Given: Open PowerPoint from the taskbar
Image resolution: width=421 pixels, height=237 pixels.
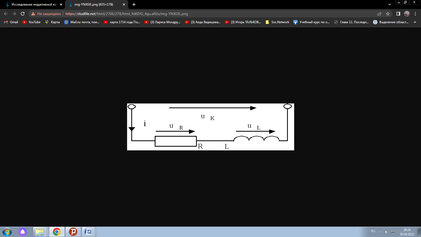Looking at the screenshot, I should point(73,232).
